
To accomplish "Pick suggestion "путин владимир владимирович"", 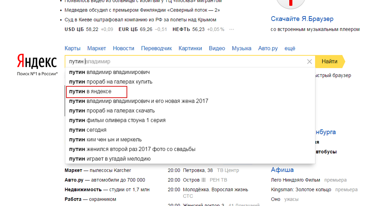I will point(109,72).
